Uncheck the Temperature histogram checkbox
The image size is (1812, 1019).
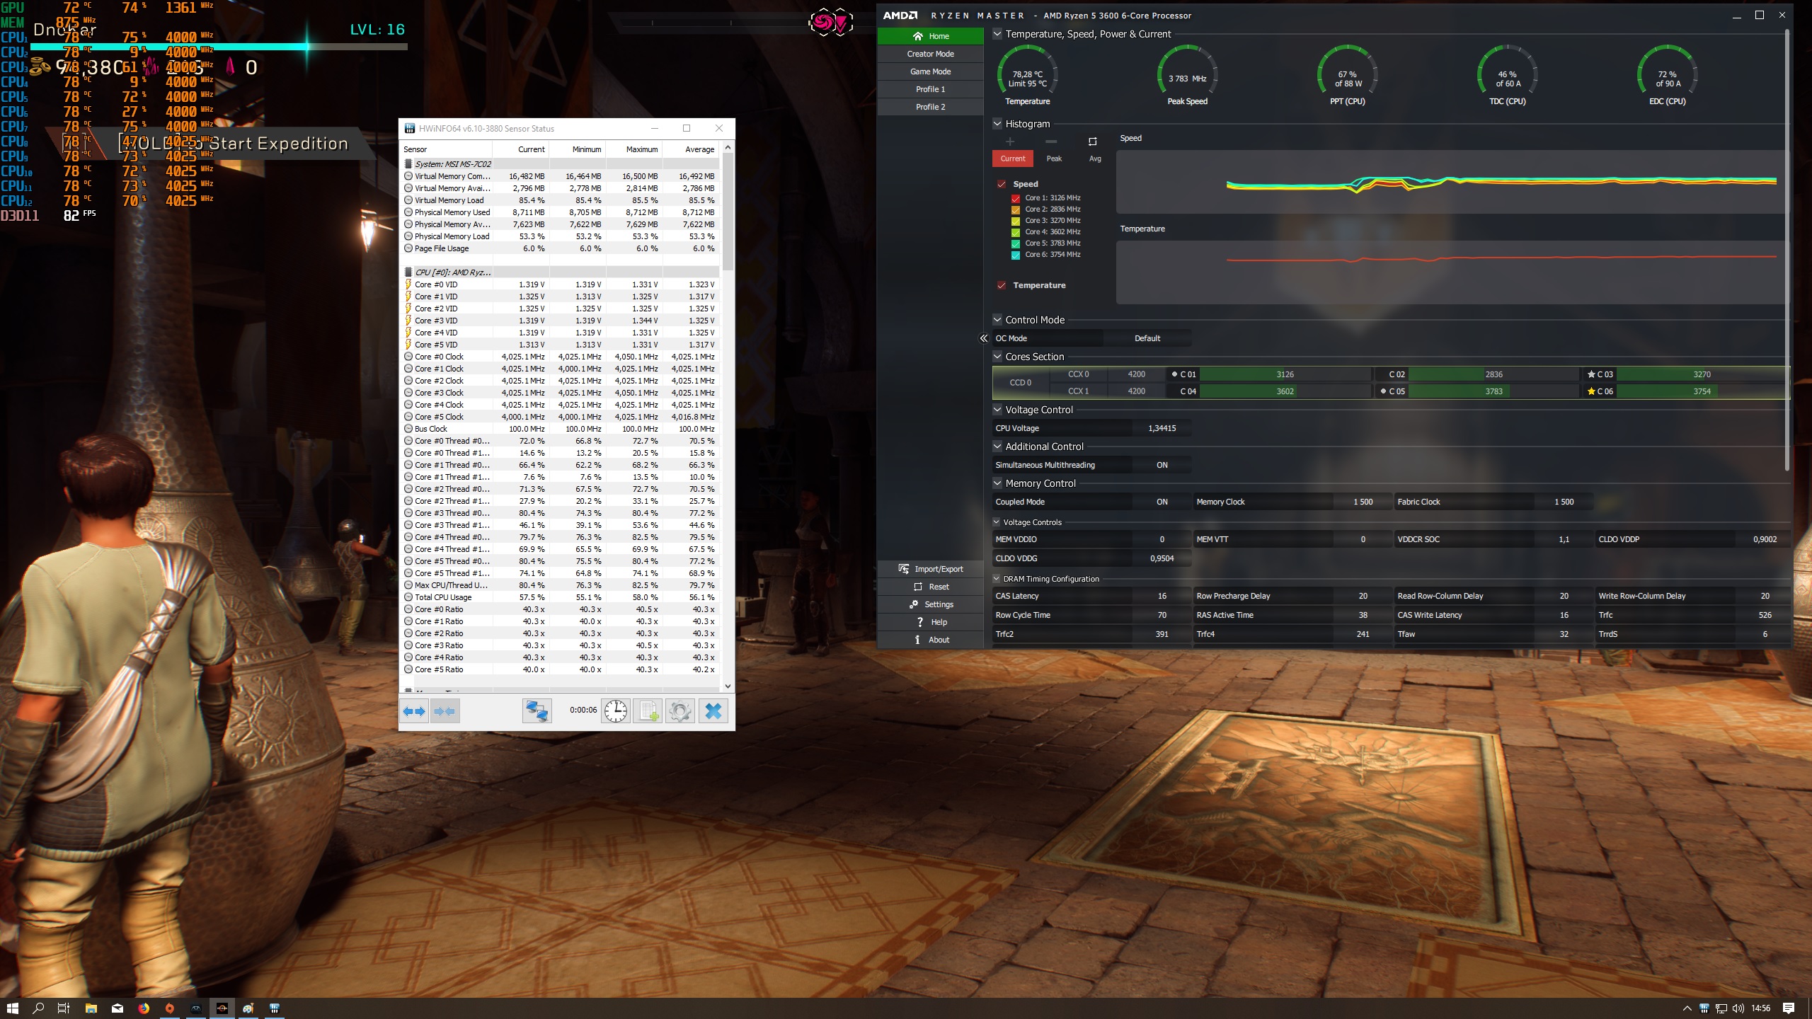coord(1002,285)
